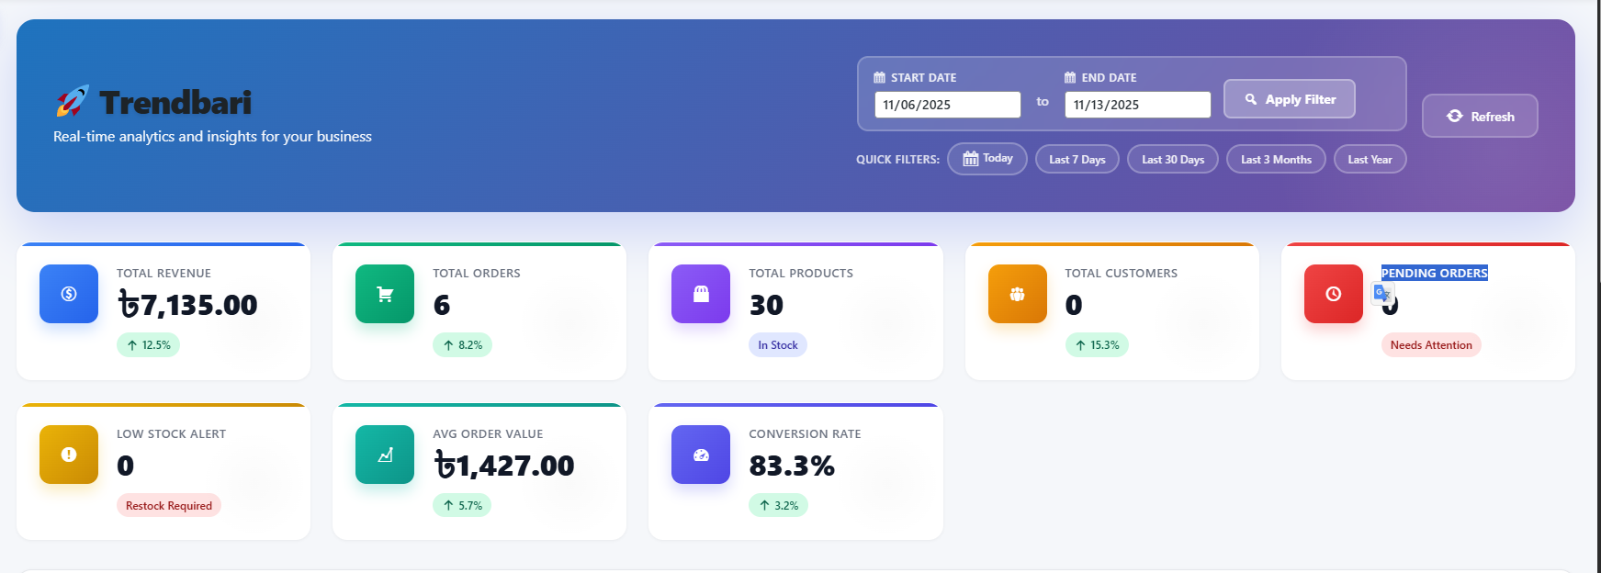Image resolution: width=1601 pixels, height=573 pixels.
Task: Select the Last Year quick filter
Action: pyautogui.click(x=1369, y=160)
